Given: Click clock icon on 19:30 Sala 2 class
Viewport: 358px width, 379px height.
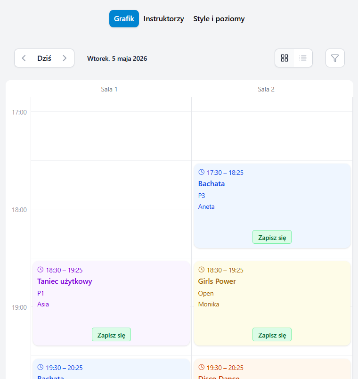Looking at the screenshot, I should [x=201, y=367].
